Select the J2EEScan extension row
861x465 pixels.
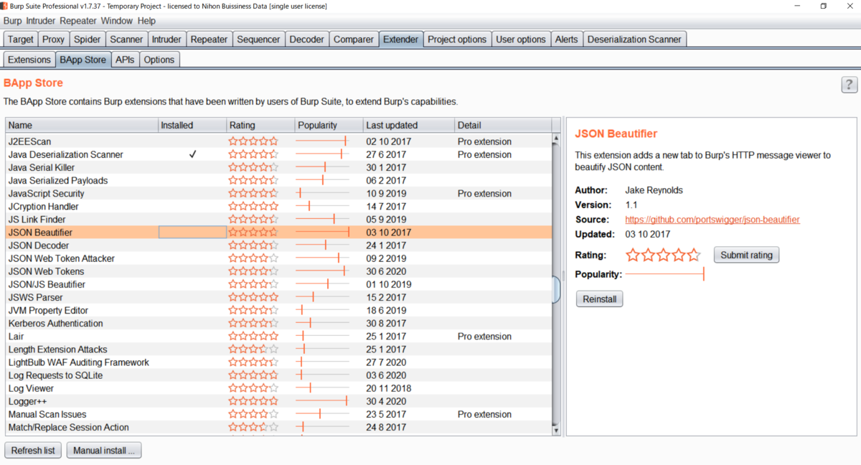point(278,141)
